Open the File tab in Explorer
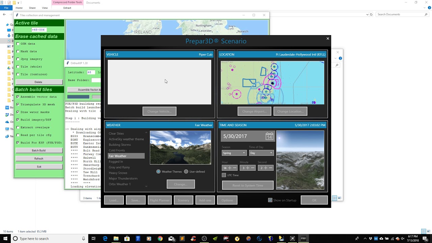The image size is (432, 243). [6, 8]
